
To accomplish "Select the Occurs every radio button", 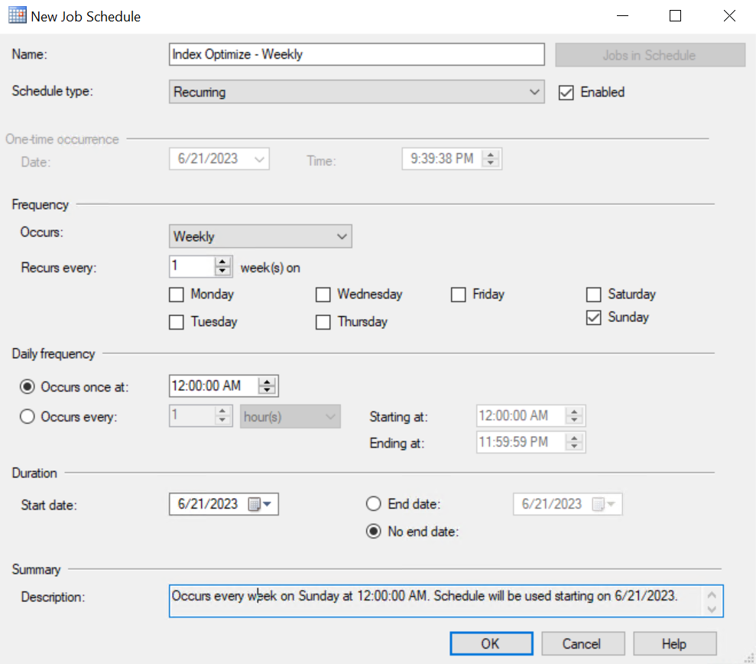I will click(28, 416).
